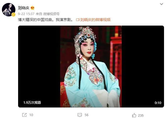Open the 微博视频号 source link
The image size is (167, 118).
click(51, 14)
